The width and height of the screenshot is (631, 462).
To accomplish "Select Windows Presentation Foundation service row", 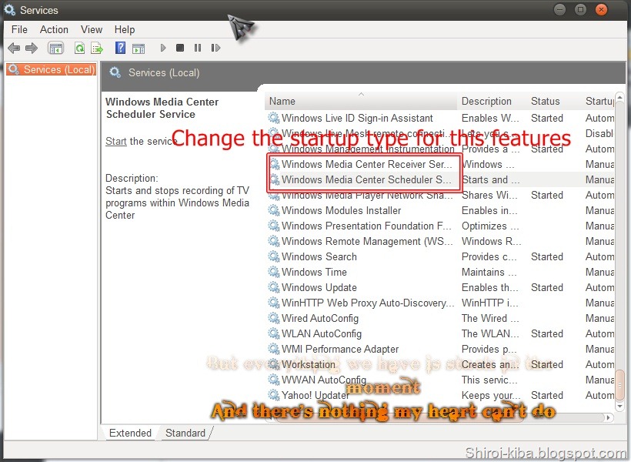I will click(441, 226).
